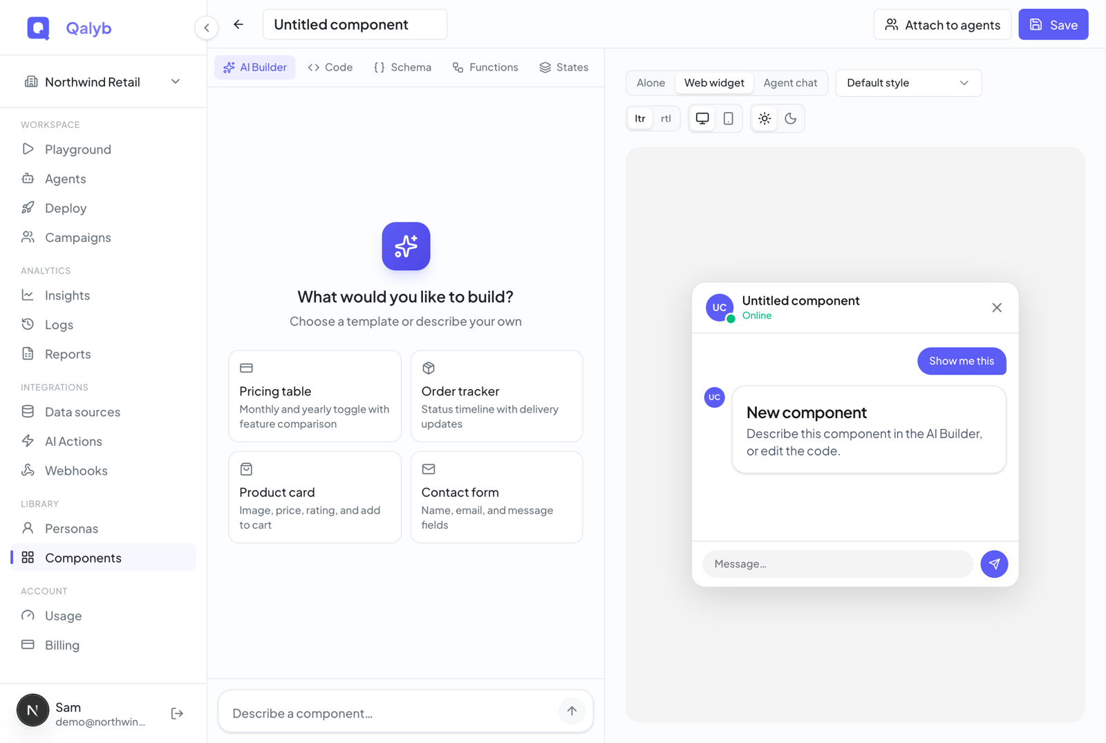Open Insights from the sidebar
The image size is (1106, 743).
(x=103, y=296)
